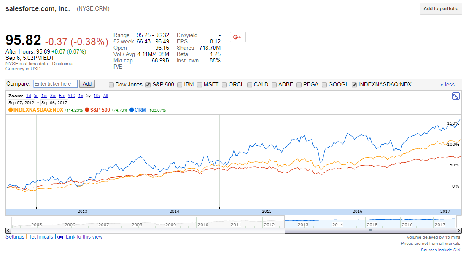The image size is (466, 255).
Task: Switch zoom to 1m
Action: point(44,96)
